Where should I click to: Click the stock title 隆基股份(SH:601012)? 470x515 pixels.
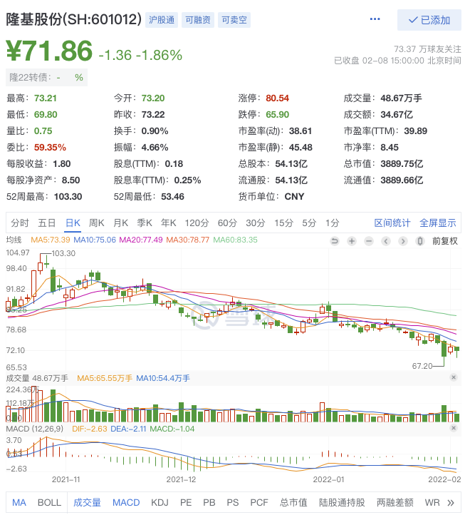[74, 19]
